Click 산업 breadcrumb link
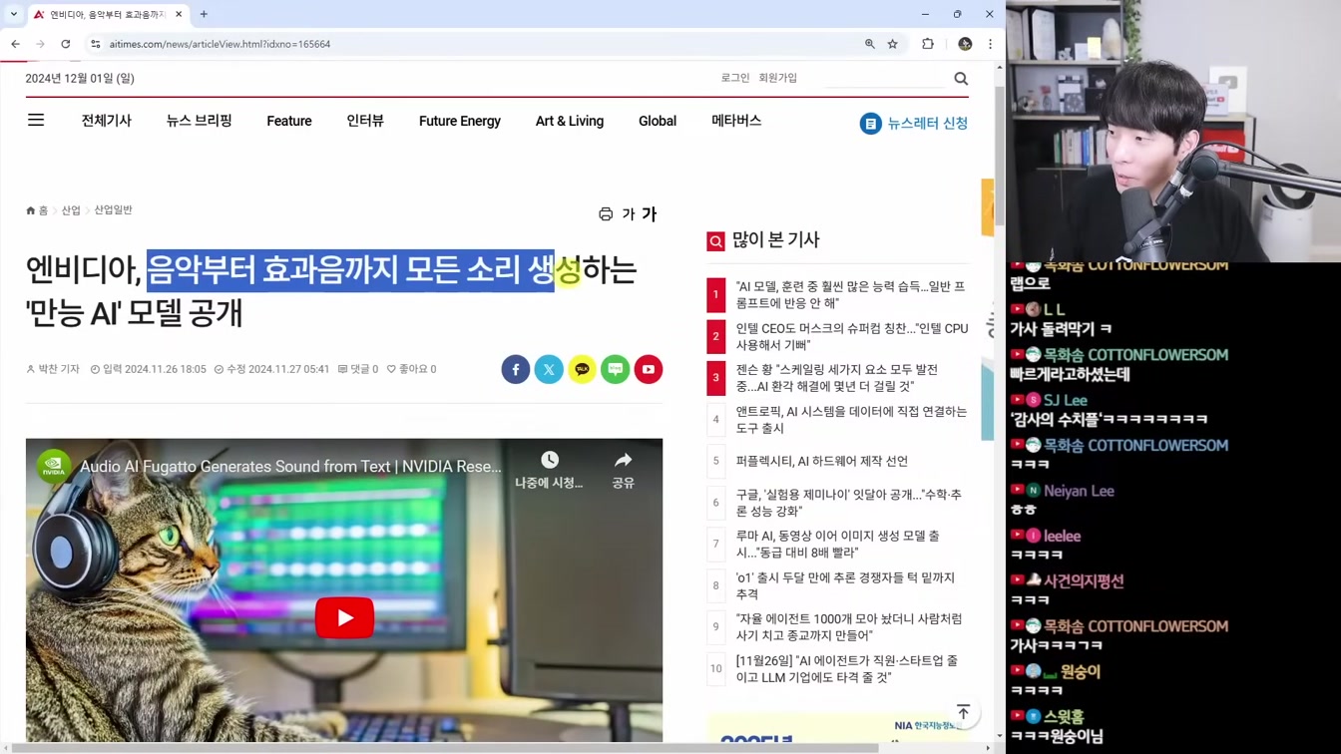The height and width of the screenshot is (754, 1341). tap(71, 210)
